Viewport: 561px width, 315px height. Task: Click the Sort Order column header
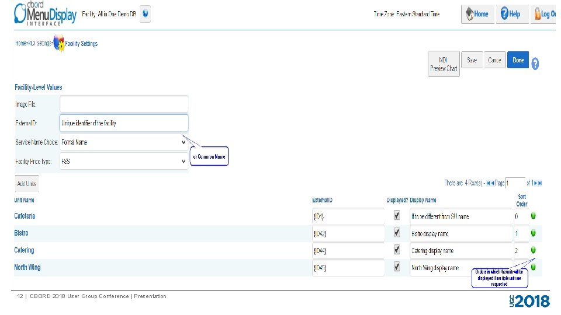[522, 200]
